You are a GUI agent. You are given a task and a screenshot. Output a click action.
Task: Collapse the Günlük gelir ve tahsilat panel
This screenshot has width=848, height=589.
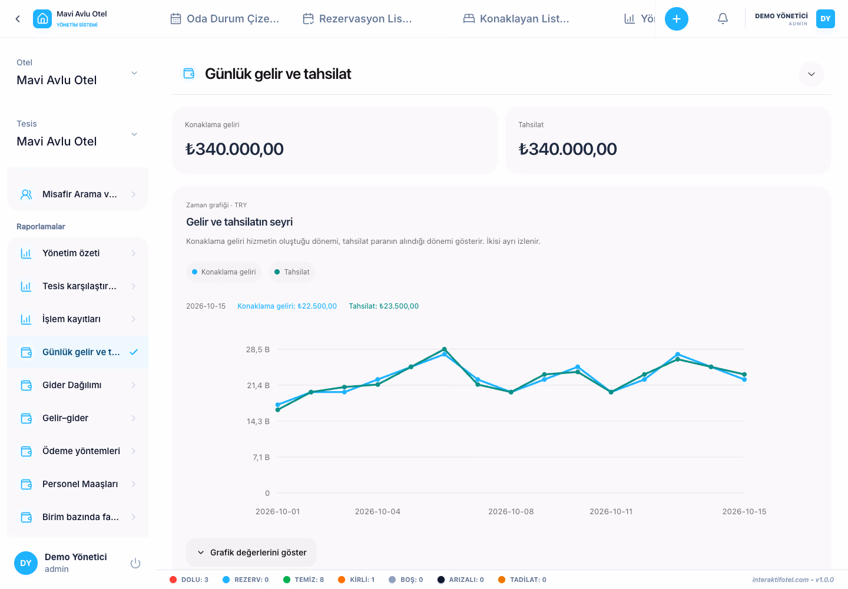pos(811,74)
